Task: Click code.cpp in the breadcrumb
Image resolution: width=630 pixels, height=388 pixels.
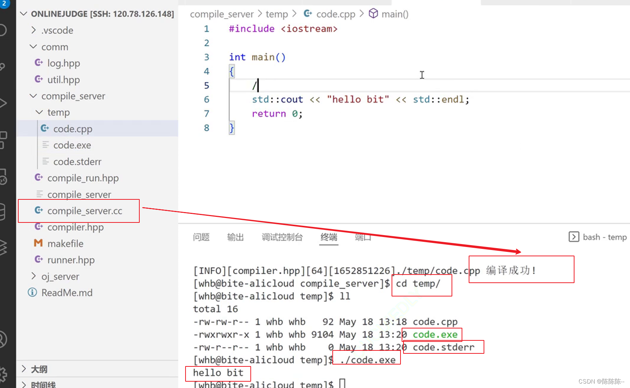Action: click(336, 14)
